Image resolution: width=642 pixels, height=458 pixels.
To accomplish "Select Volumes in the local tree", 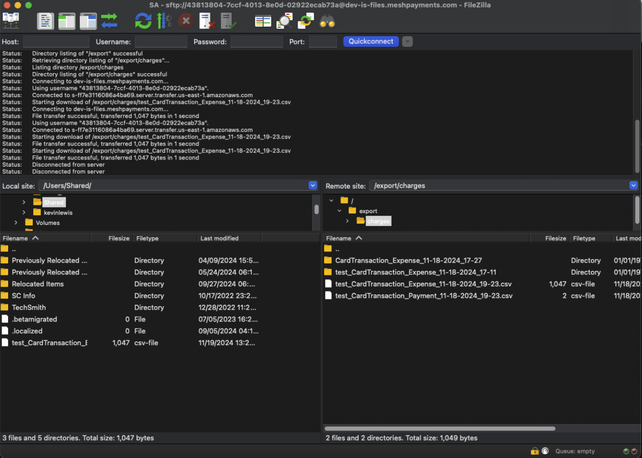I will click(48, 222).
